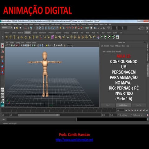
Task: Open the Shading menu in the viewport panel
Action: pos(12,43)
